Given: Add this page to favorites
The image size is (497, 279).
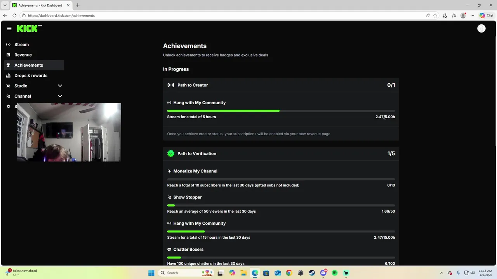Looking at the screenshot, I should point(435,15).
